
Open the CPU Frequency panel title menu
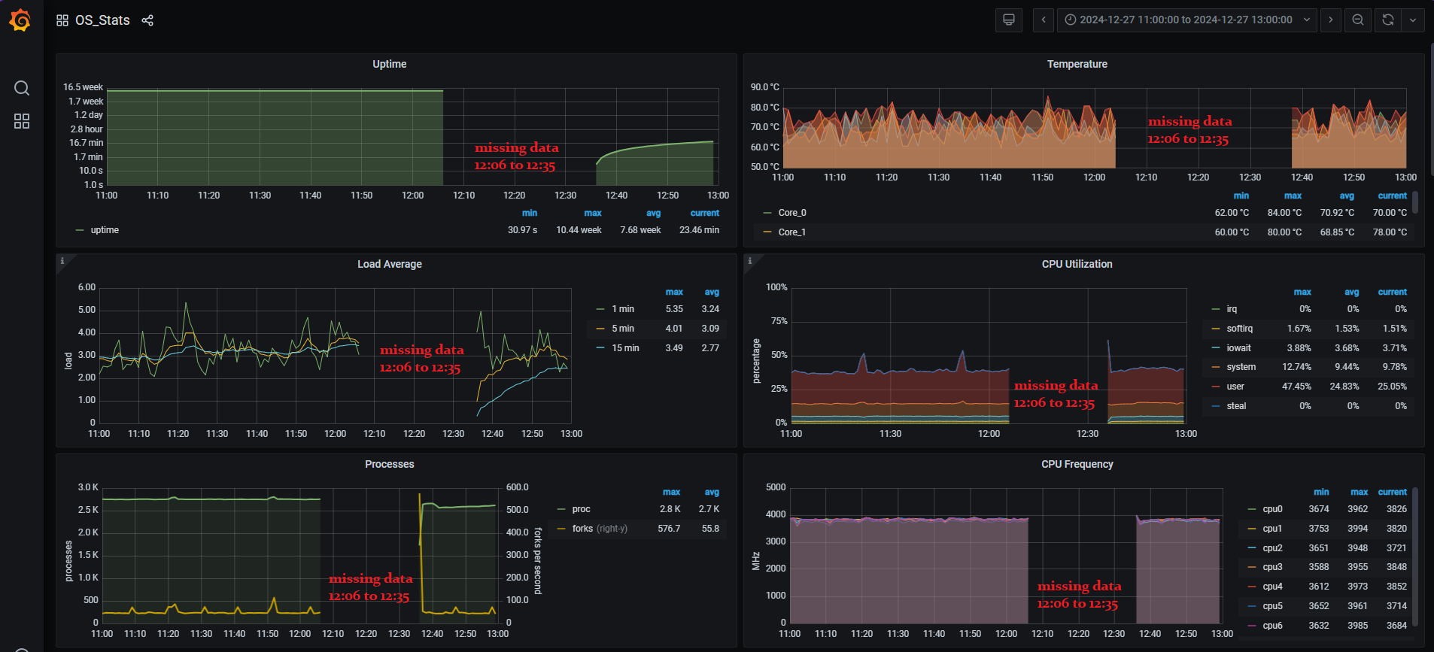pos(1077,464)
